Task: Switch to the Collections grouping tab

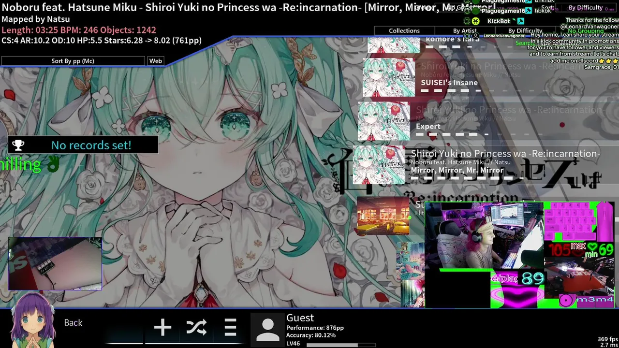Action: pos(404,30)
